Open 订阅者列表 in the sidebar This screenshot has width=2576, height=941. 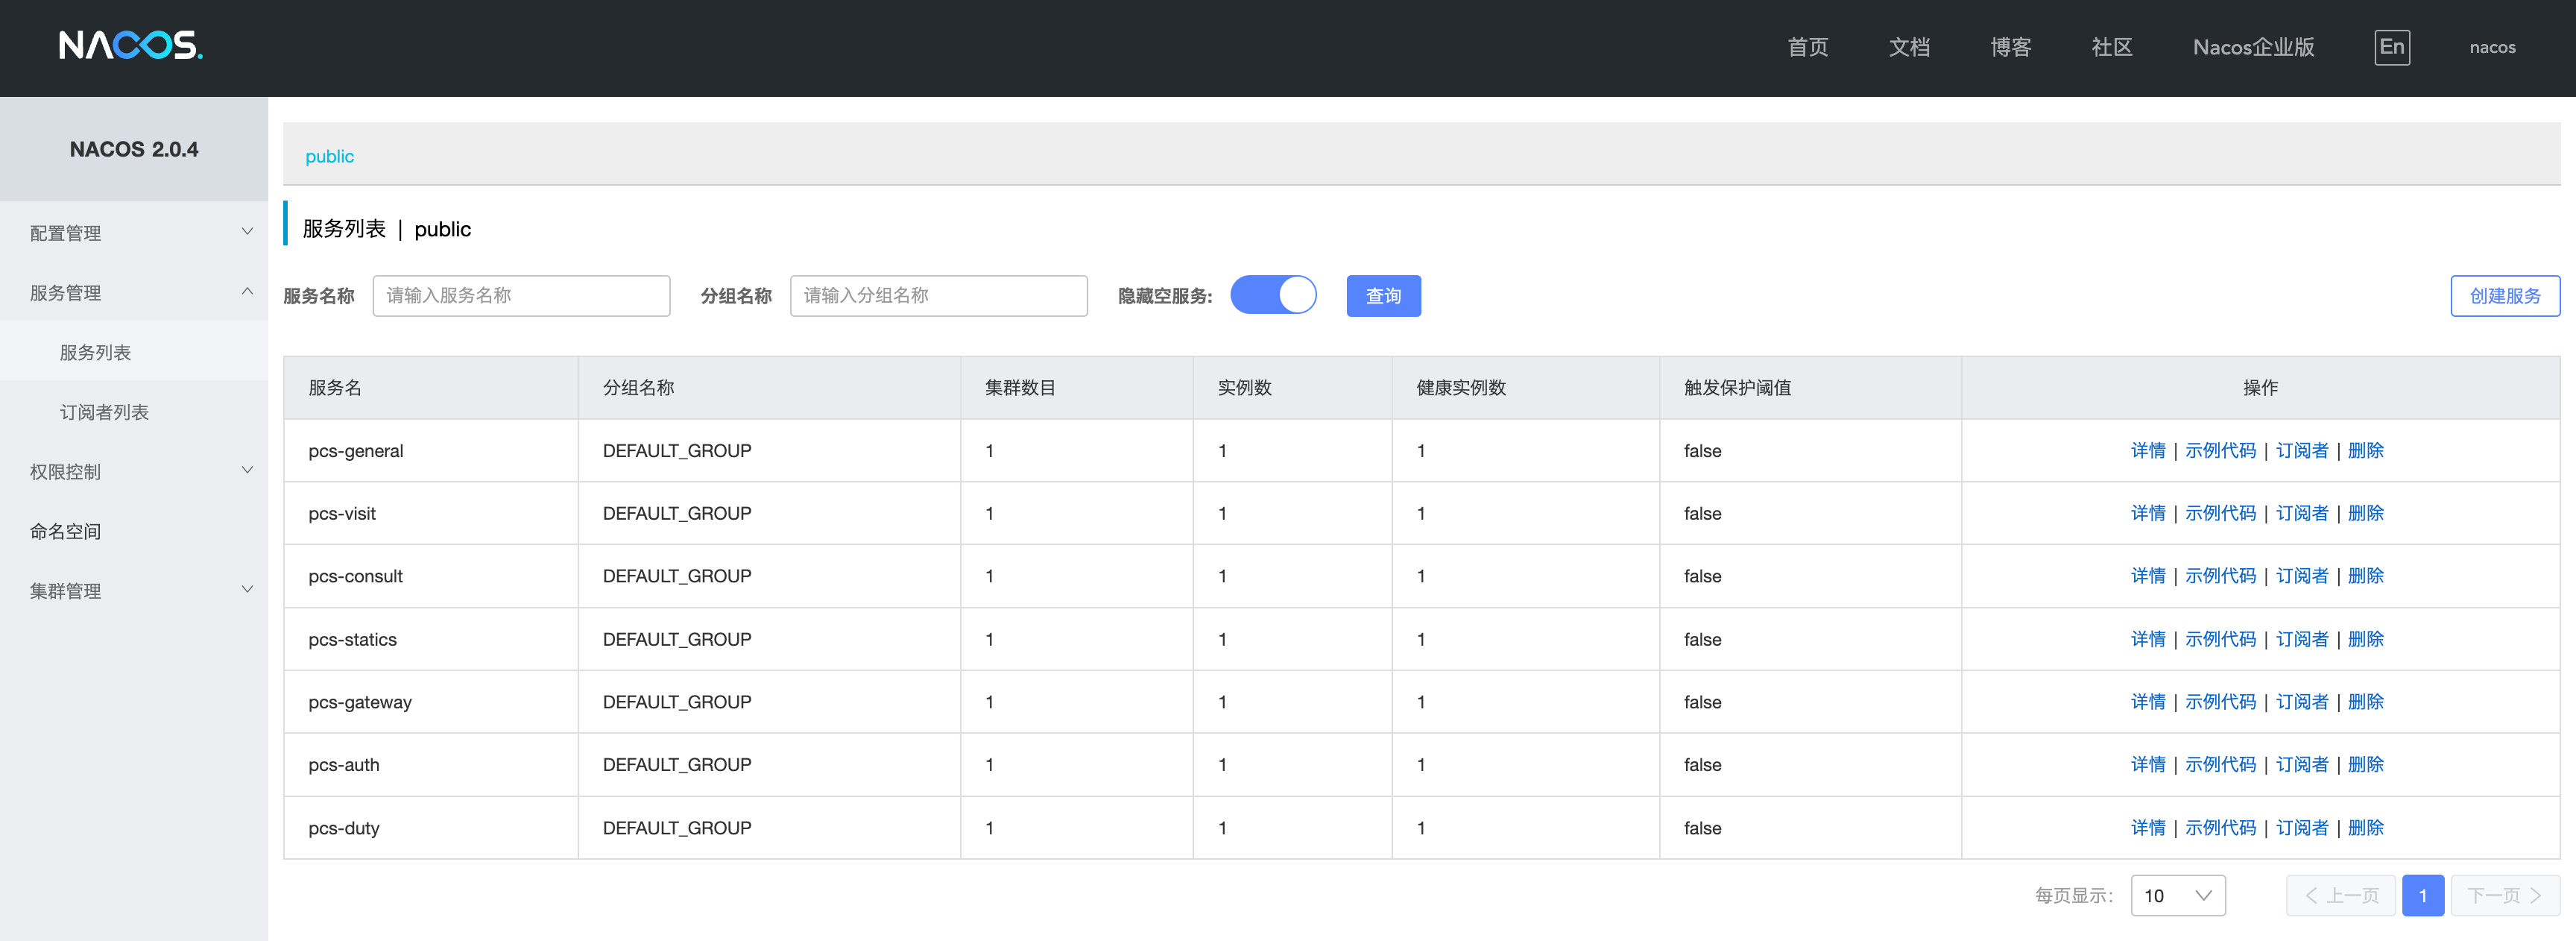(x=104, y=412)
